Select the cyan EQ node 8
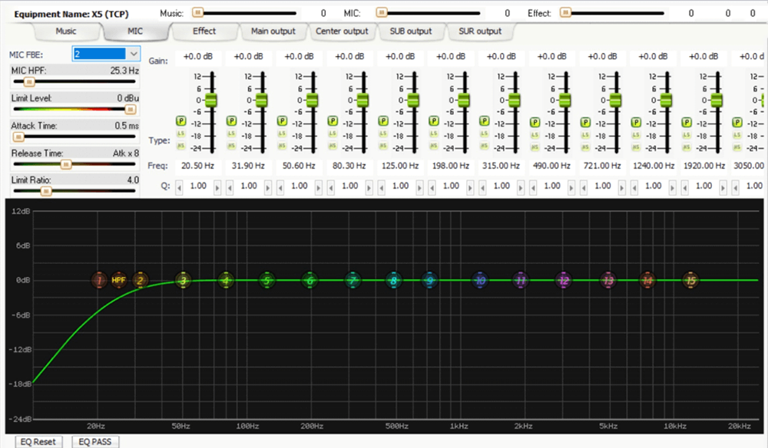The width and height of the screenshot is (768, 448). [x=393, y=280]
